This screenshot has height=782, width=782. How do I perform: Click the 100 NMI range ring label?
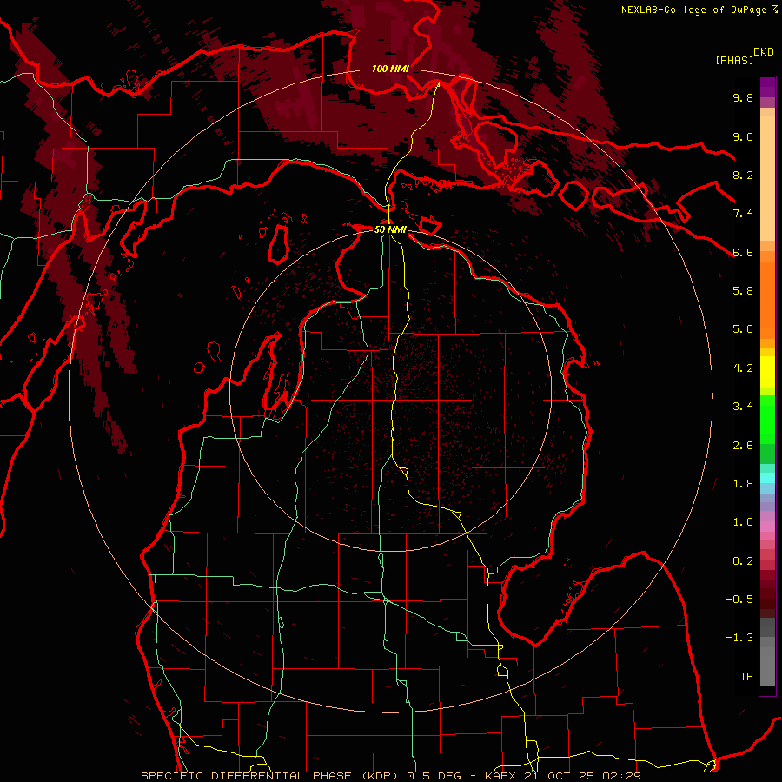coord(390,69)
